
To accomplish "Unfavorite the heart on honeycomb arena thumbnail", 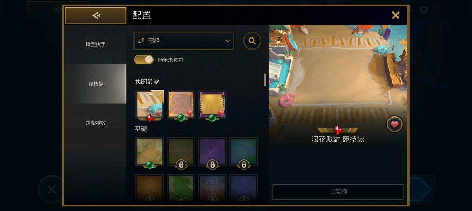I will pos(190,113).
